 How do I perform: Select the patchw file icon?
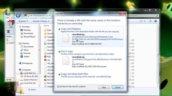click(x=45, y=53)
